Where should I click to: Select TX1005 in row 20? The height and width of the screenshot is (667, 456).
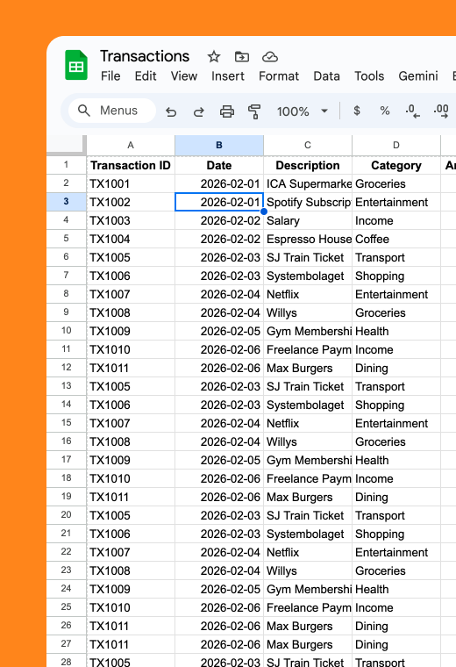click(131, 515)
